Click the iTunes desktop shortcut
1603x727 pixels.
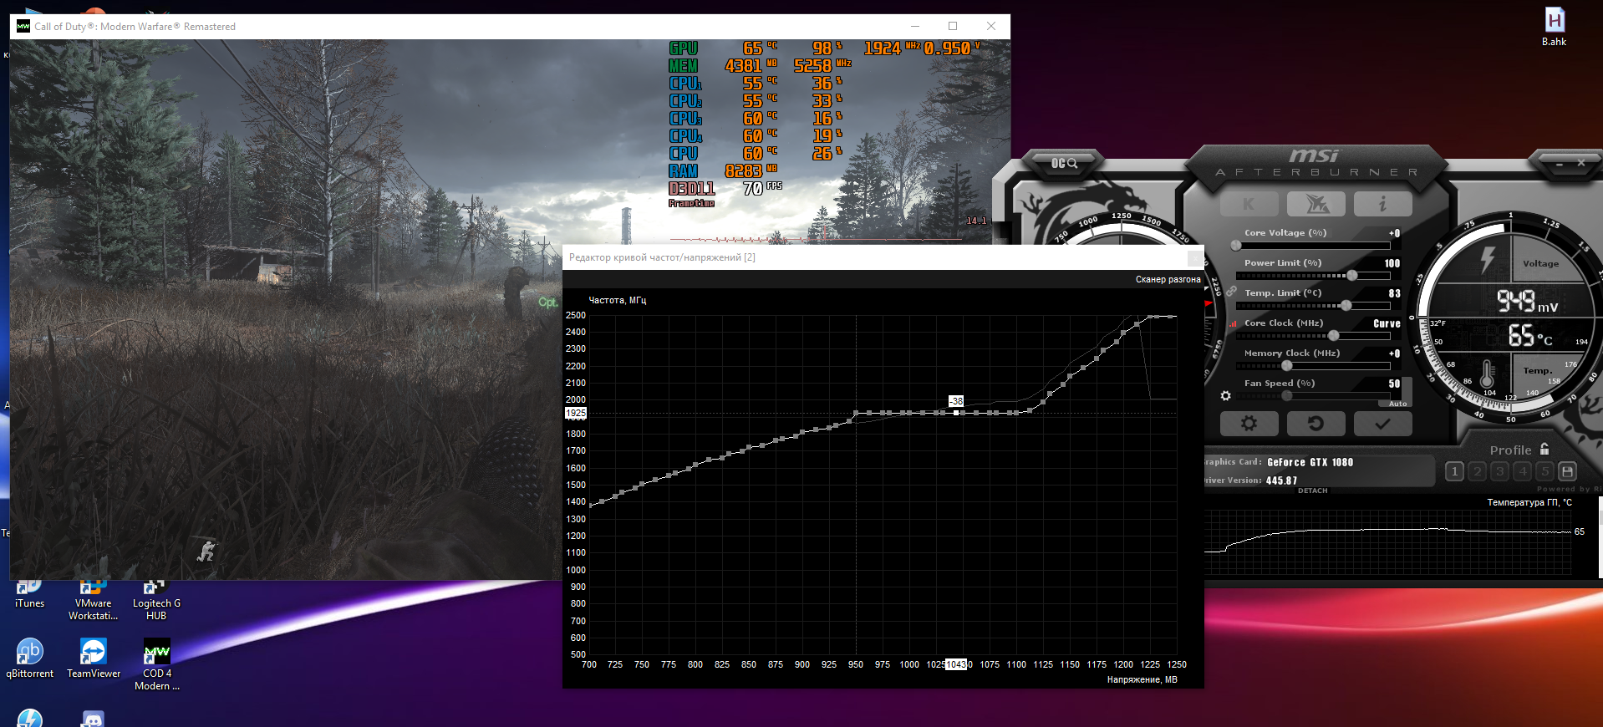point(29,595)
